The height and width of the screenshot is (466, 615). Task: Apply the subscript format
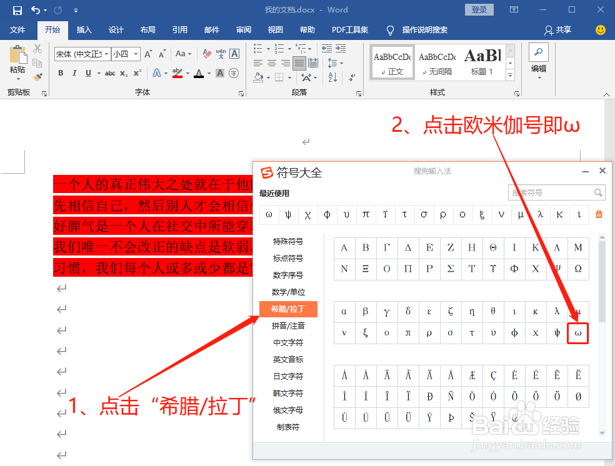point(124,73)
